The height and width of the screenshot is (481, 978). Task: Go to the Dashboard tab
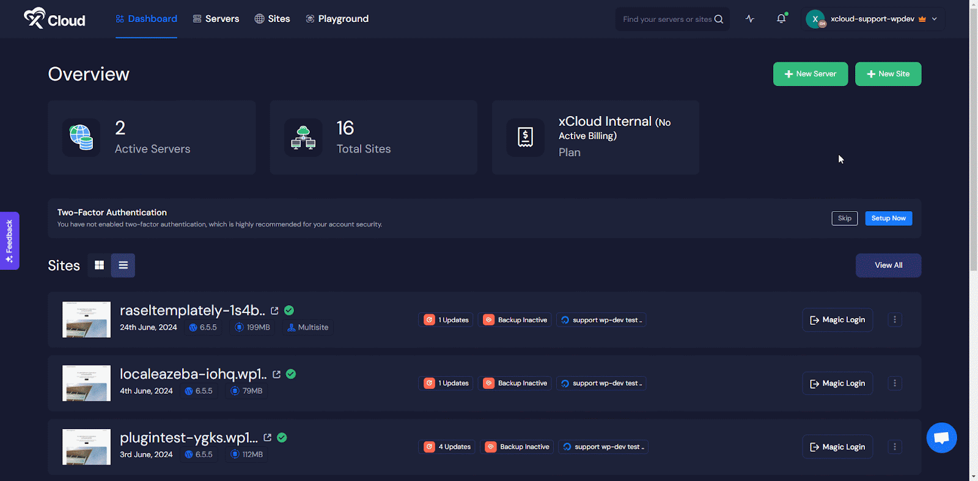(147, 19)
